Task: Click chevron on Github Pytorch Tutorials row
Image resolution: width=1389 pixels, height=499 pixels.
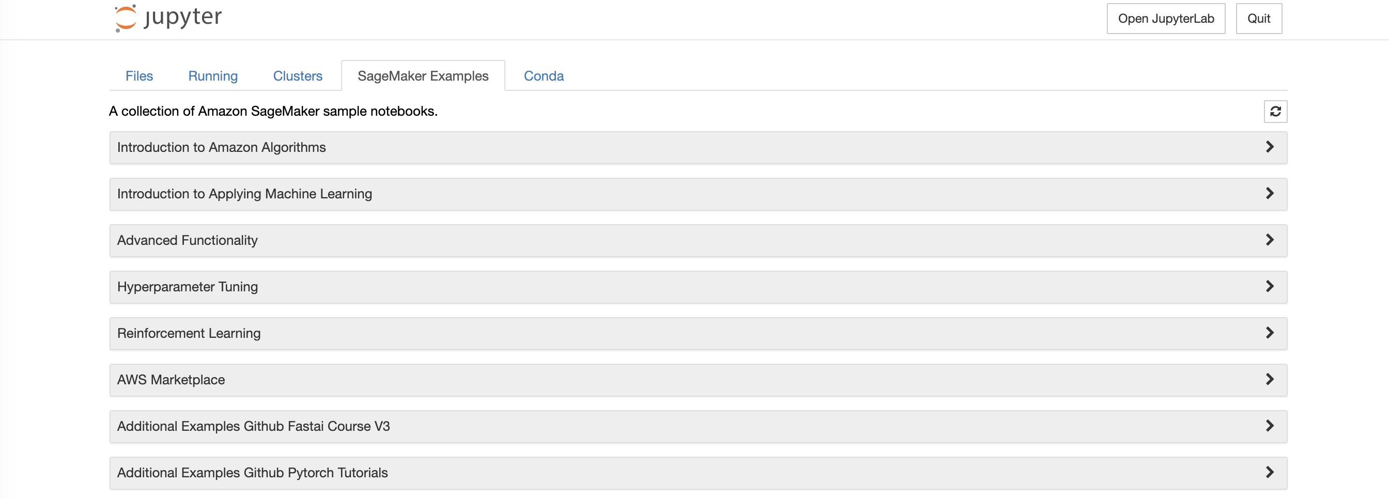Action: coord(1269,472)
